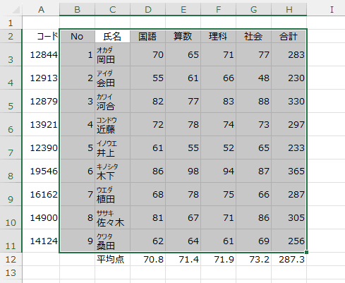
Task: Select the 算数 score 98
Action: [x=183, y=171]
